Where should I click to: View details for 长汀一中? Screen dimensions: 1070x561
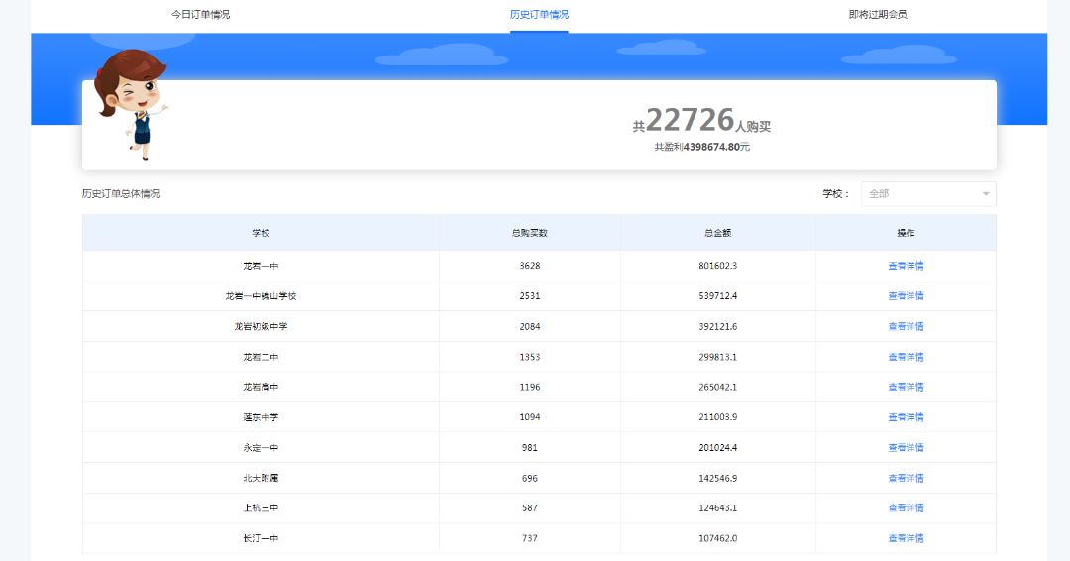click(906, 538)
